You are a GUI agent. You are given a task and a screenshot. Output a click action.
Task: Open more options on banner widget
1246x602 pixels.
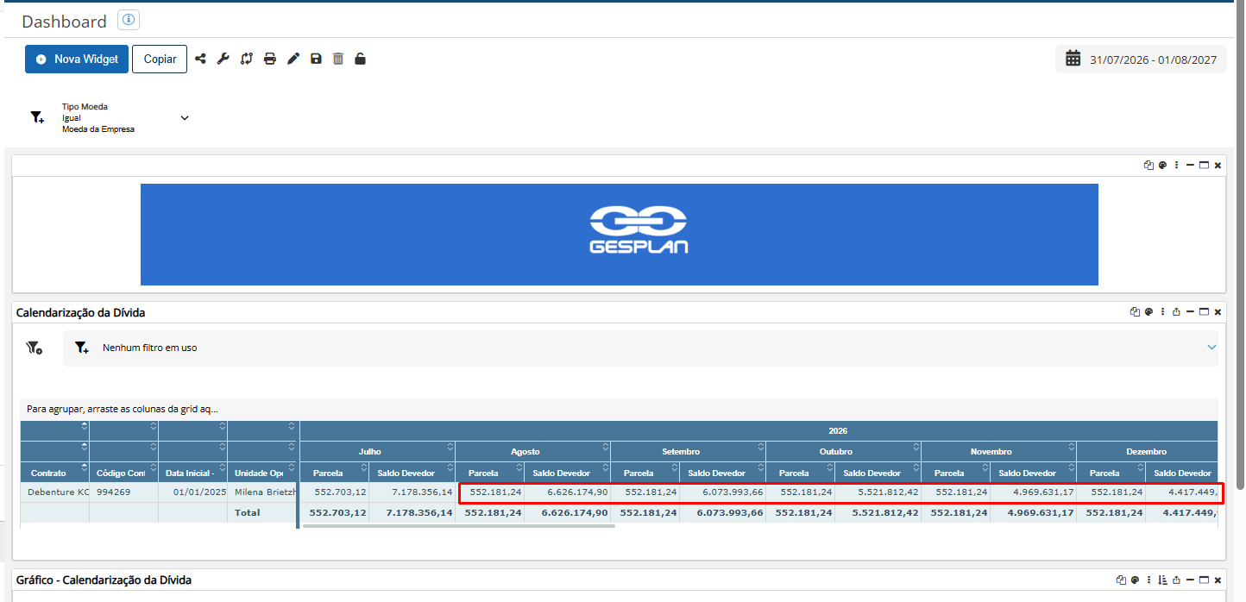coord(1176,165)
